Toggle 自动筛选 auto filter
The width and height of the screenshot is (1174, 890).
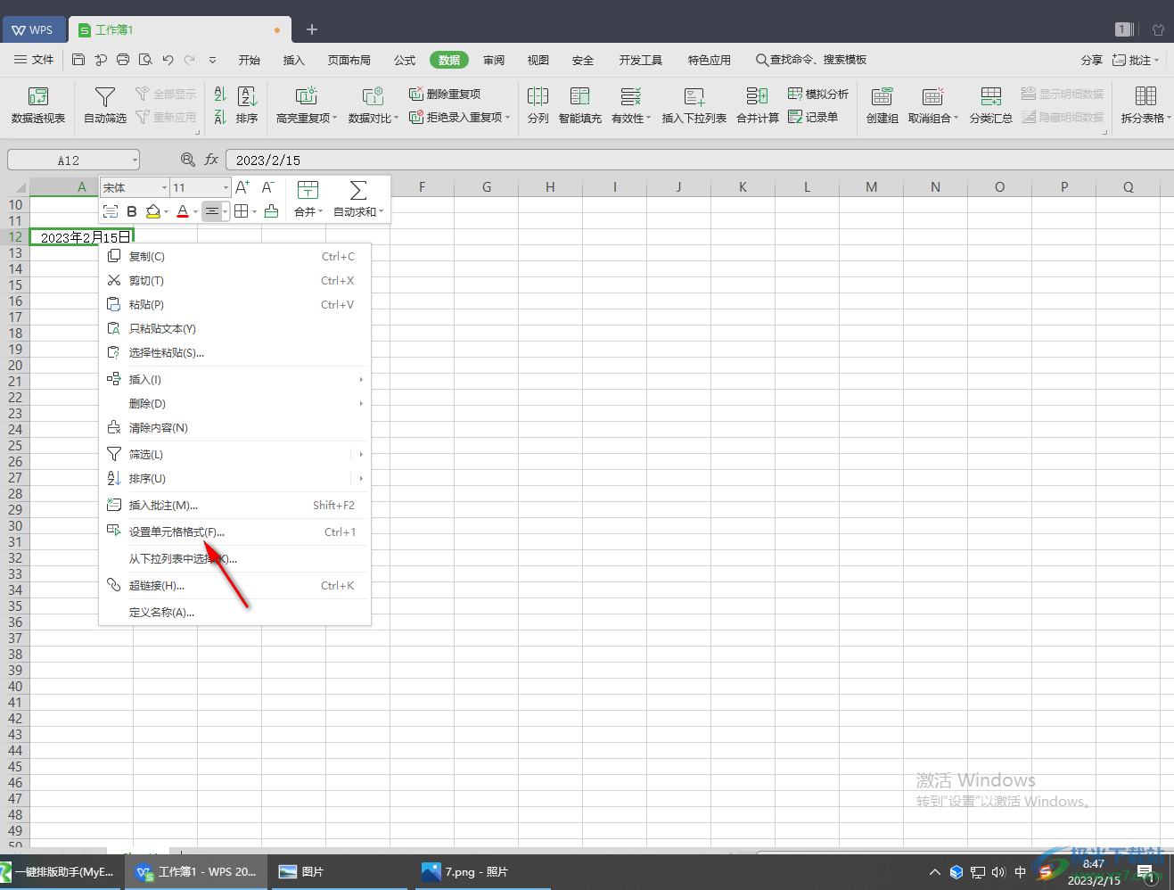point(105,105)
